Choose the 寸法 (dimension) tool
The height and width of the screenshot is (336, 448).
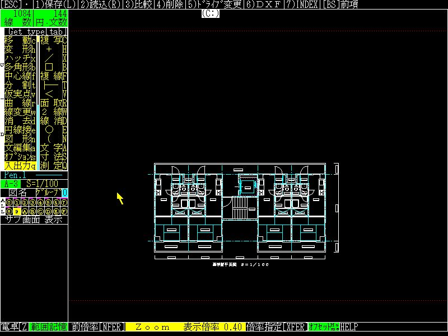click(53, 157)
